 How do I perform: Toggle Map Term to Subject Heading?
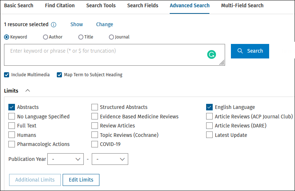click(59, 75)
